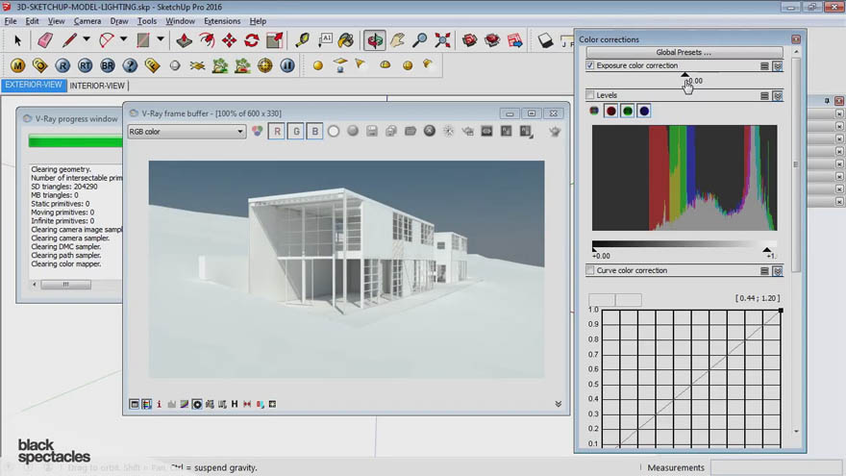Open the Levels section options menu
The image size is (846, 476).
tap(764, 95)
